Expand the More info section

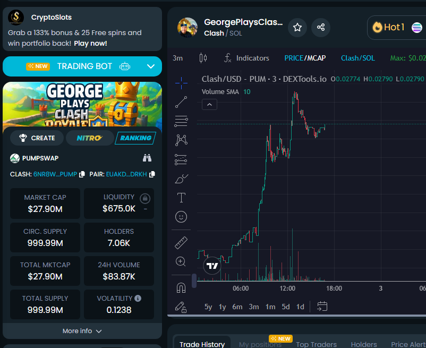(x=82, y=331)
